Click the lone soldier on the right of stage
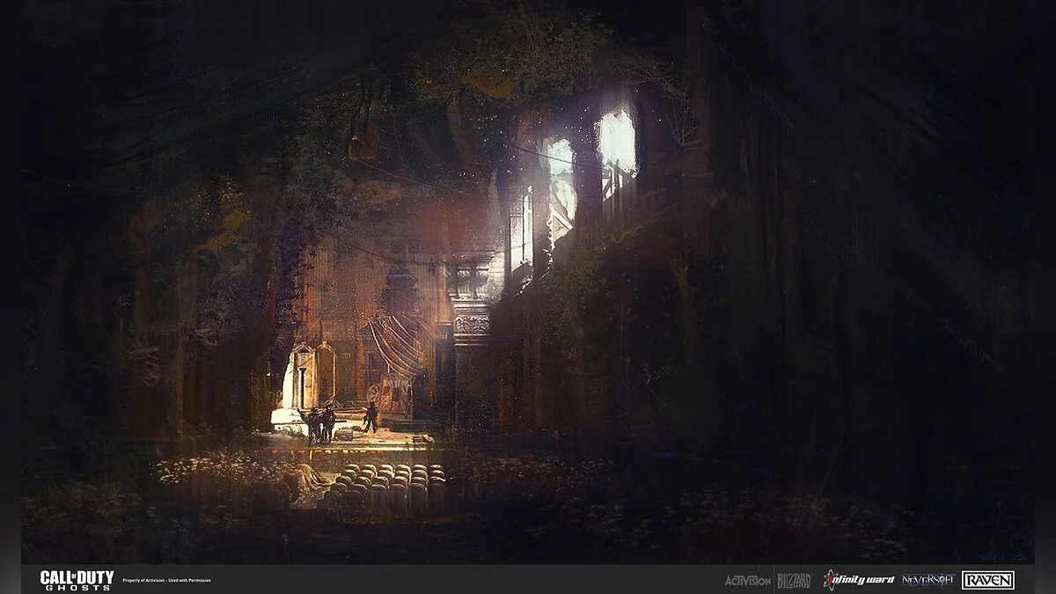This screenshot has height=594, width=1056. [371, 416]
